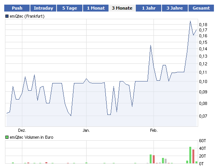Show the Gesamt time range

pos(201,8)
